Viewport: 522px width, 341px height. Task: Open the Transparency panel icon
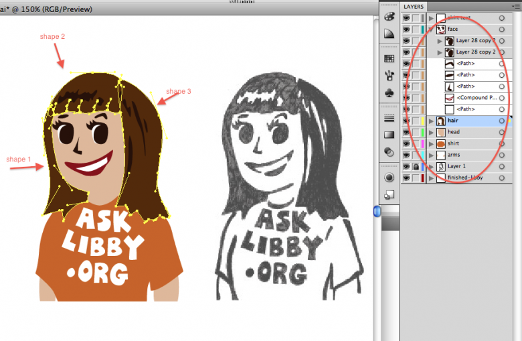[x=389, y=152]
